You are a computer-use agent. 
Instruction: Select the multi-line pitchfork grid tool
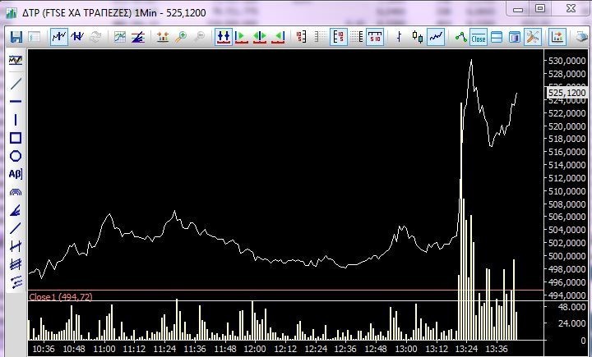pyautogui.click(x=16, y=264)
